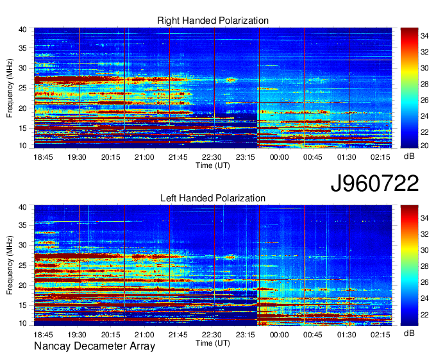Click the 22 value on the lower colorbar
This screenshot has height=354, width=436.
click(x=424, y=315)
